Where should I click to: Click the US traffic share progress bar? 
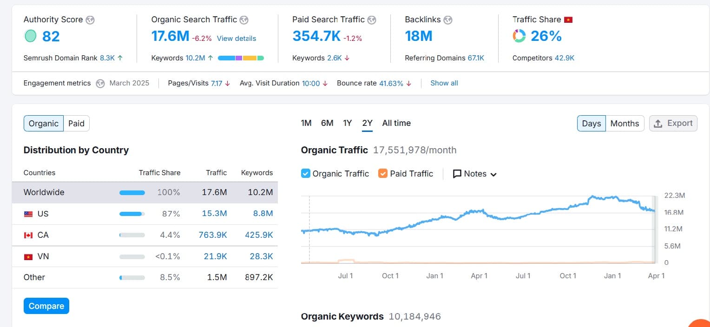click(x=132, y=214)
